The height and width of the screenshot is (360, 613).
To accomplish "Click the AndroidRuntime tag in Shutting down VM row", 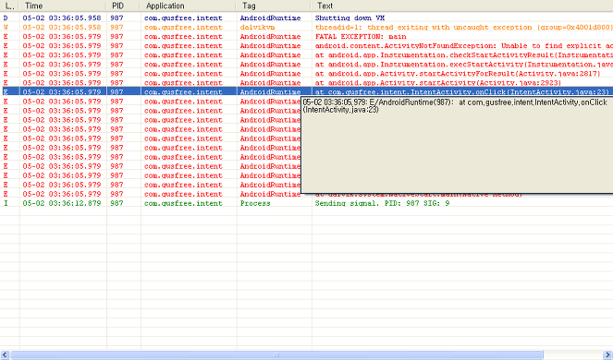I will click(270, 18).
